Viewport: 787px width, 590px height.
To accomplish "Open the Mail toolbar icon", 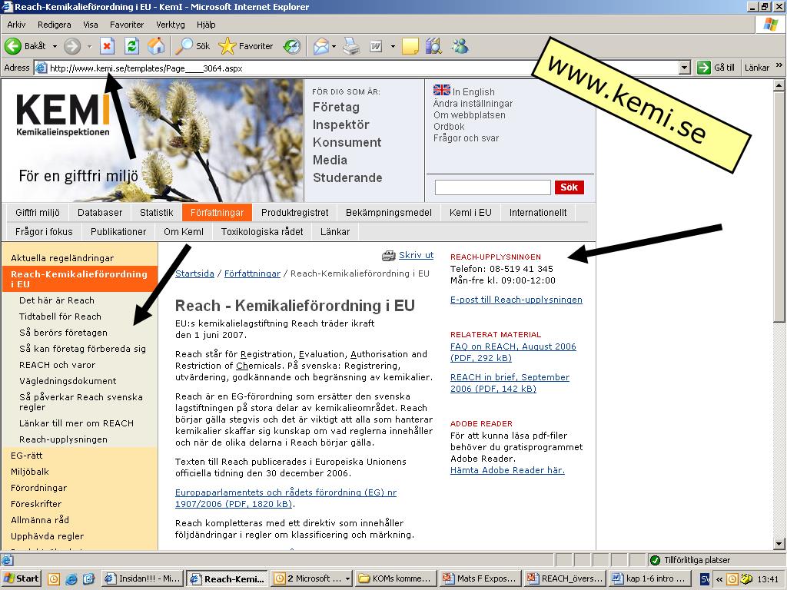I will [320, 46].
